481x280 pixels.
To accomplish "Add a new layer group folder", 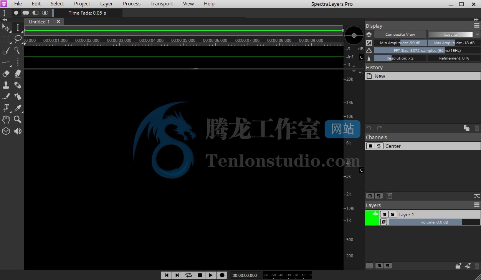I will (458, 266).
